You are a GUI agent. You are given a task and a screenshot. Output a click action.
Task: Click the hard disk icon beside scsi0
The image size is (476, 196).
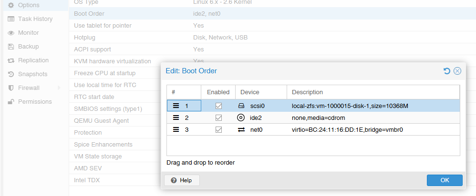click(x=241, y=106)
